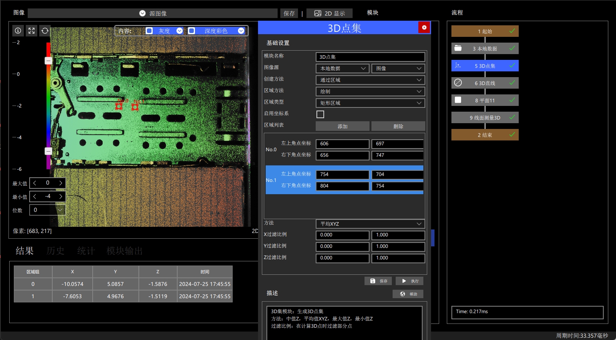Click the result cell showing -10.0574
This screenshot has width=616, height=340.
point(72,284)
